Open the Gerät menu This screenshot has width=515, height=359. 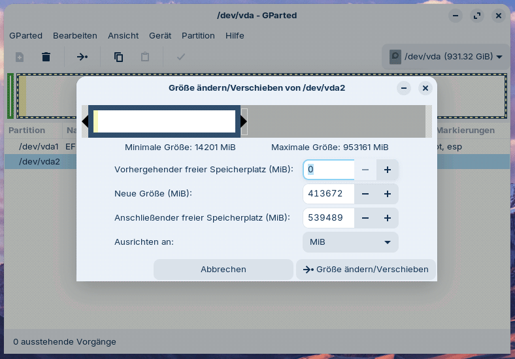[x=160, y=35]
